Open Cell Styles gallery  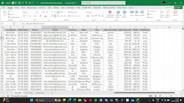click(x=124, y=14)
